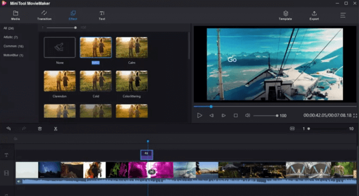Apply the Cold effect

96,81
